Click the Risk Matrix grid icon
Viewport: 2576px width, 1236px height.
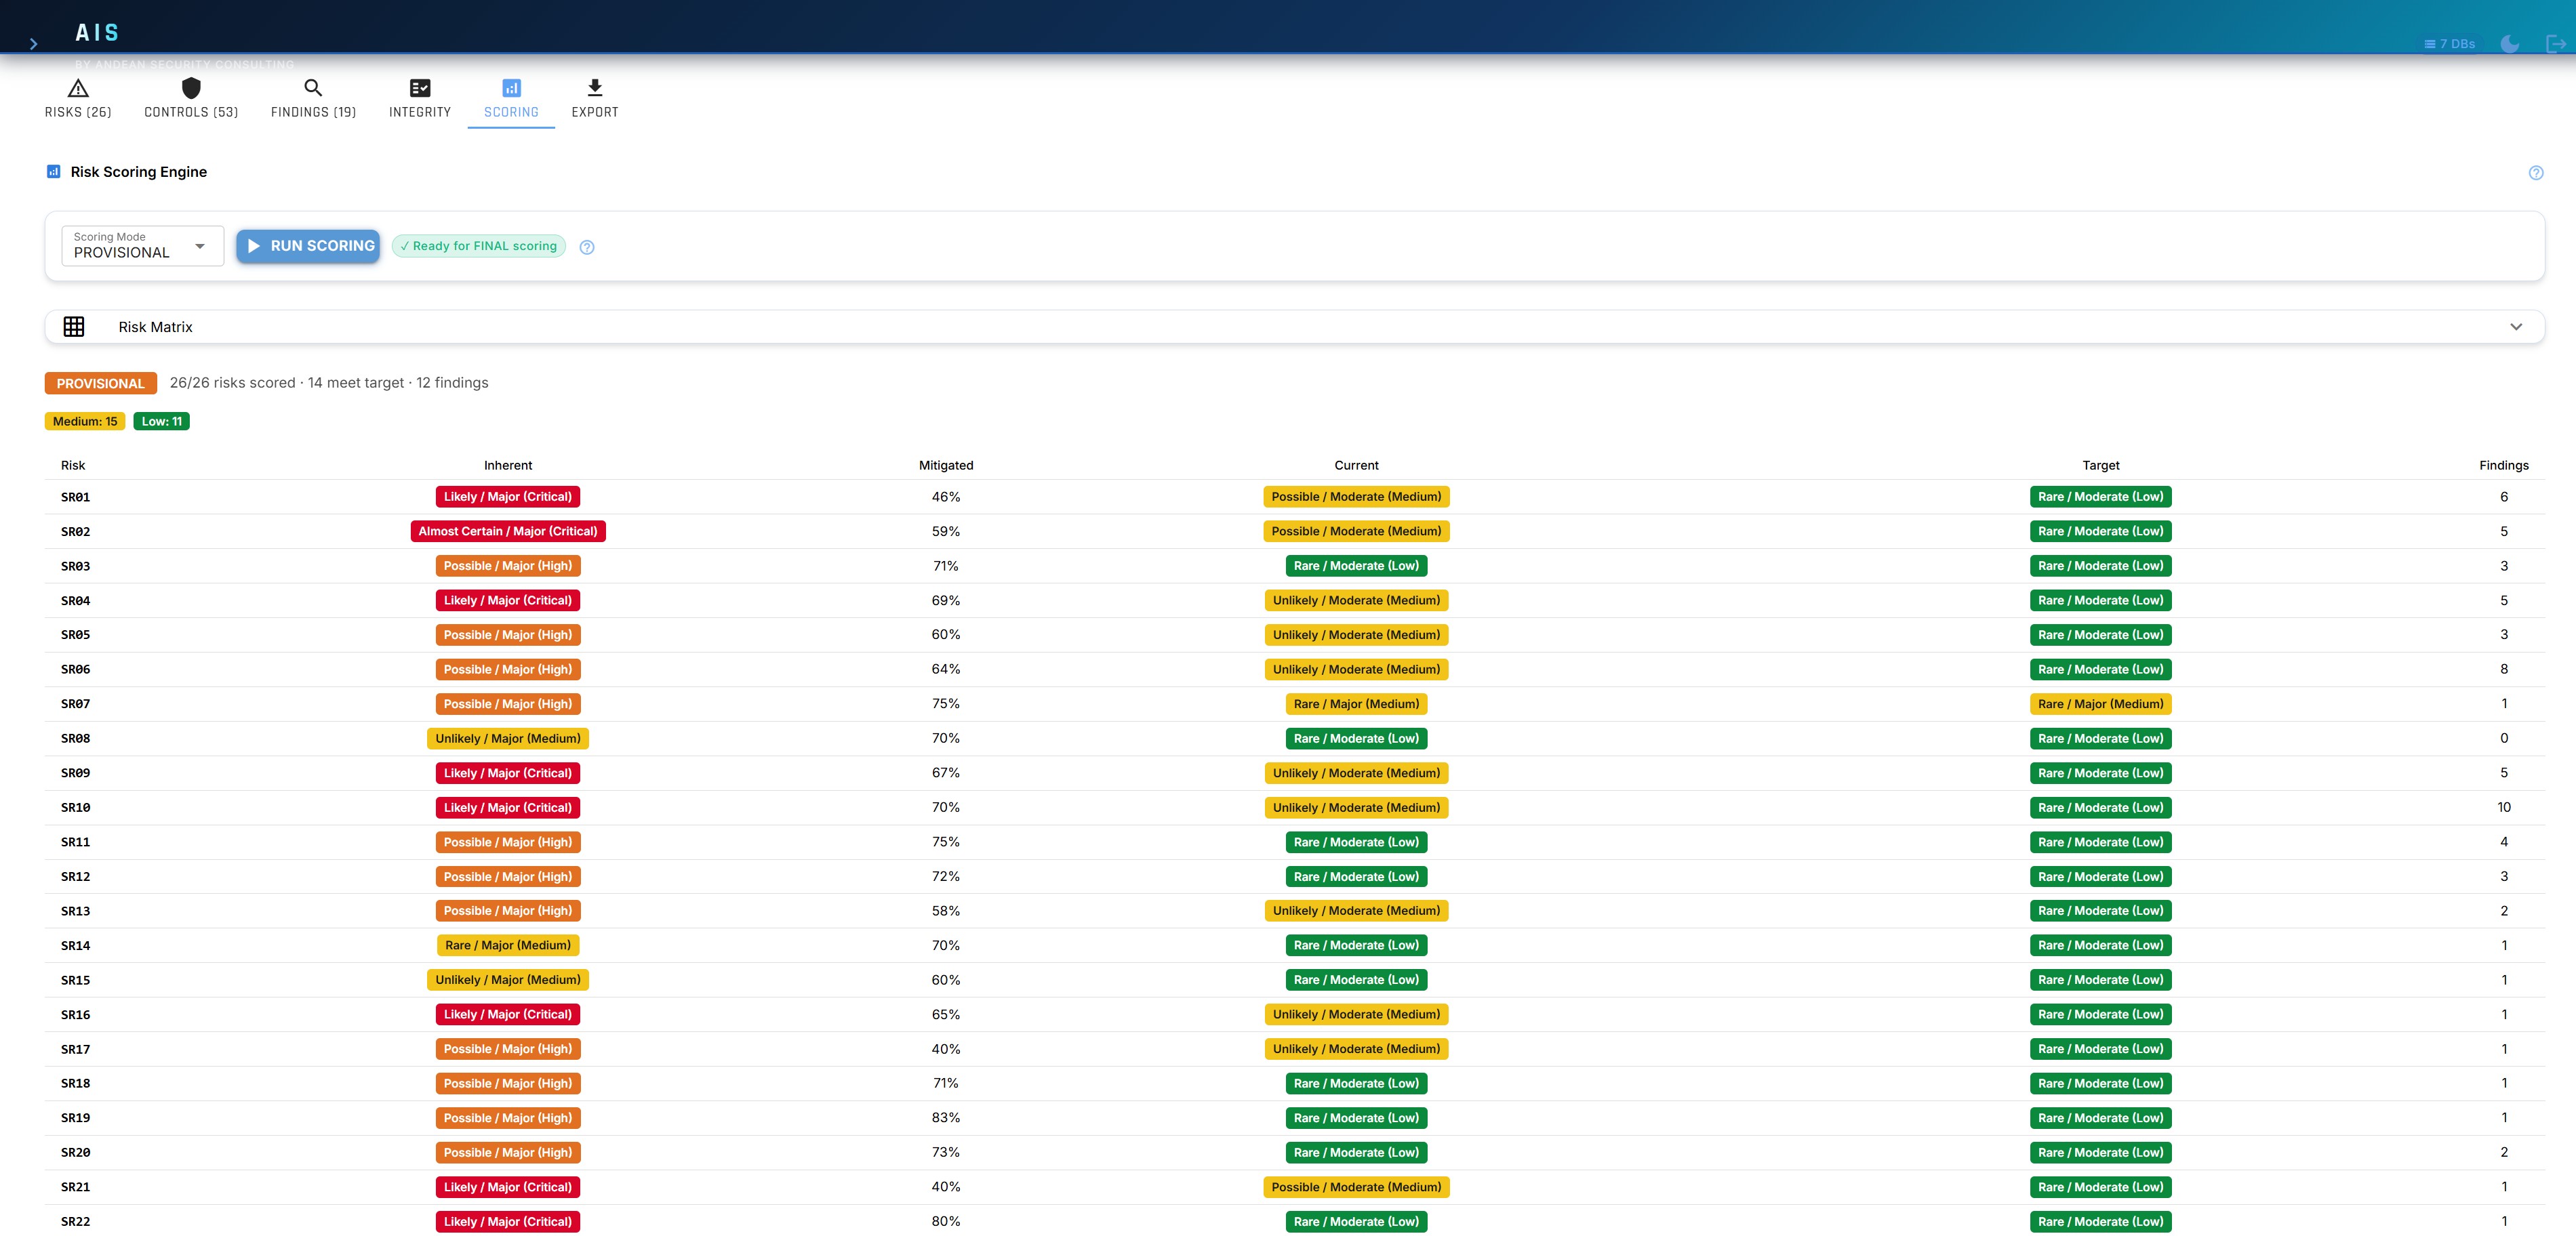coord(74,327)
